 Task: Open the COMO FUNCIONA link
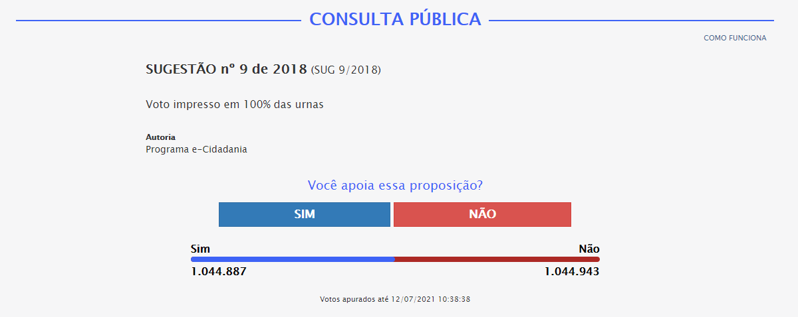tap(735, 38)
